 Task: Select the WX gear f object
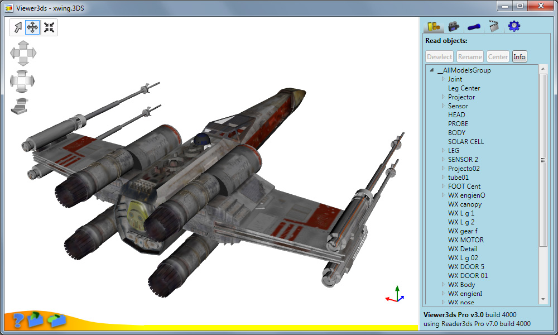pos(463,231)
